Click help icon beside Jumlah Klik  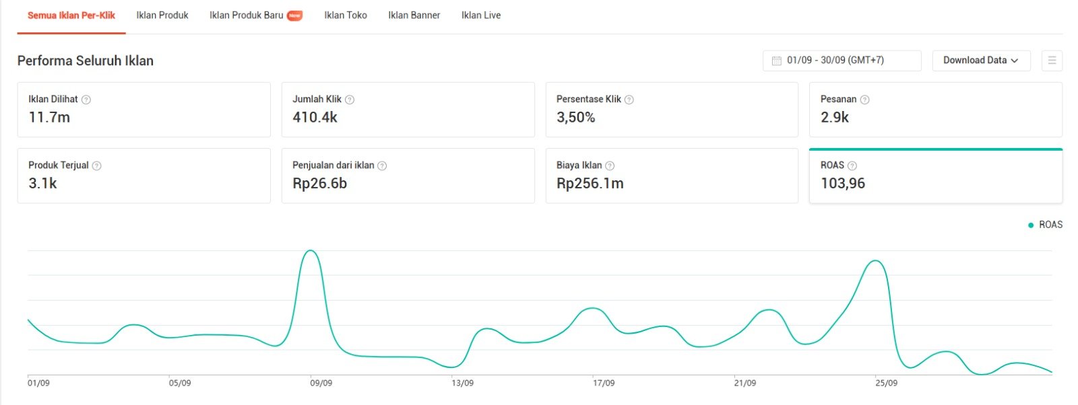[350, 100]
